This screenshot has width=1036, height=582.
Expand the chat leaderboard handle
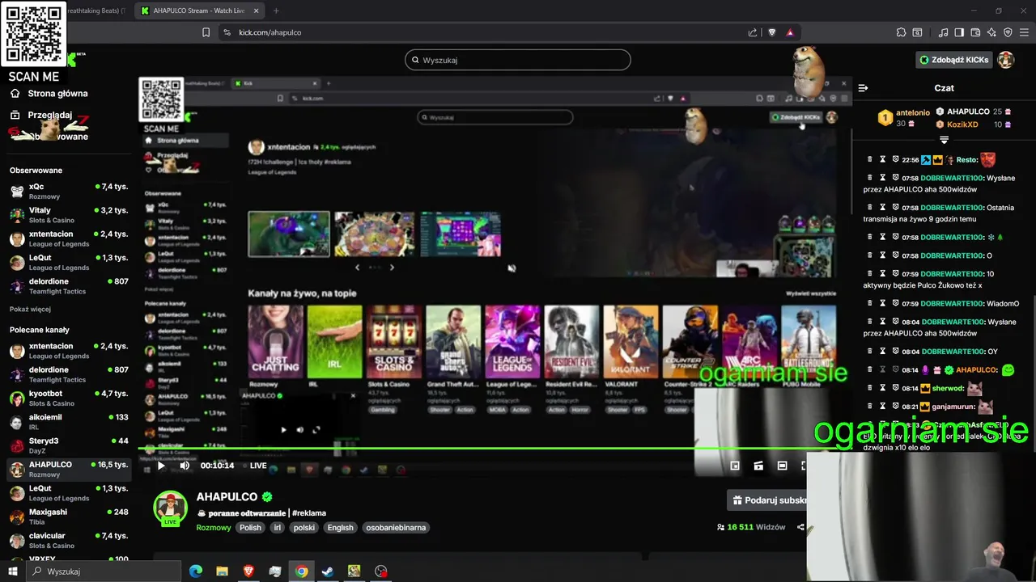click(944, 141)
